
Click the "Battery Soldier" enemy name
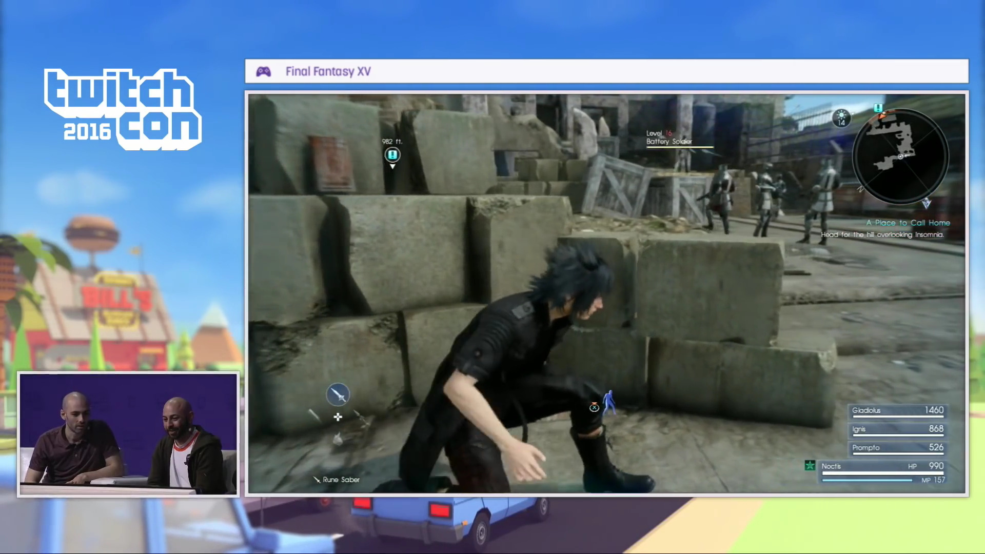(x=669, y=142)
